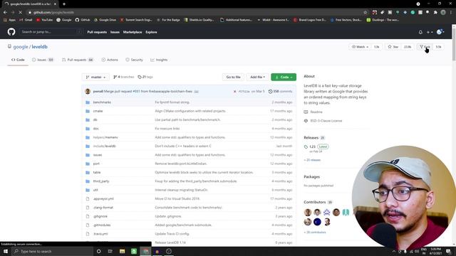Open the notifications bell icon
456x256 pixels.
coord(420,32)
